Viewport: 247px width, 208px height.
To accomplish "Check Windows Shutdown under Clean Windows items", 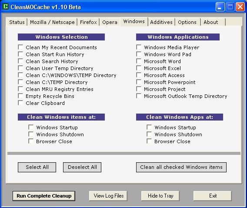I will pos(31,134).
